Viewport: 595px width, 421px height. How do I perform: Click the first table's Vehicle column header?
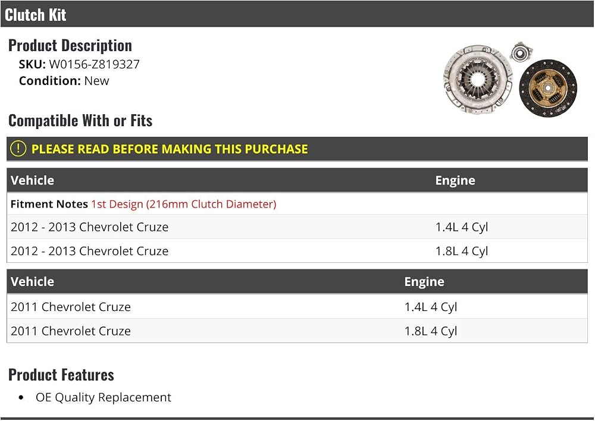[x=32, y=180]
